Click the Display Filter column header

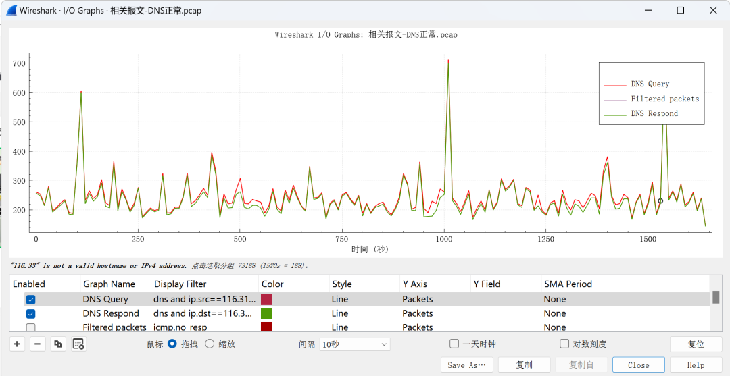coord(180,284)
